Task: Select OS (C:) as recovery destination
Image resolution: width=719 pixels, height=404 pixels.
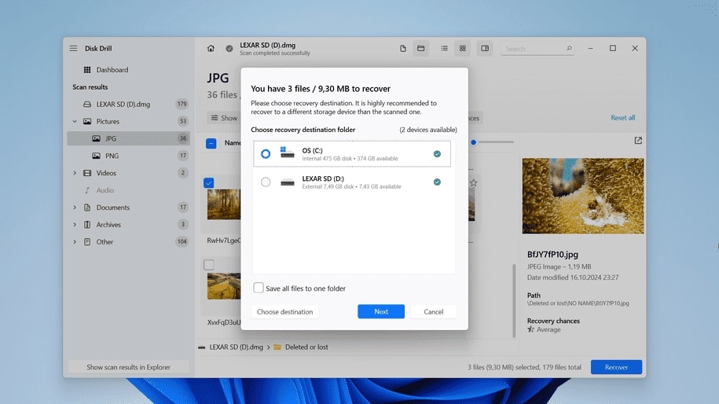Action: pyautogui.click(x=352, y=153)
